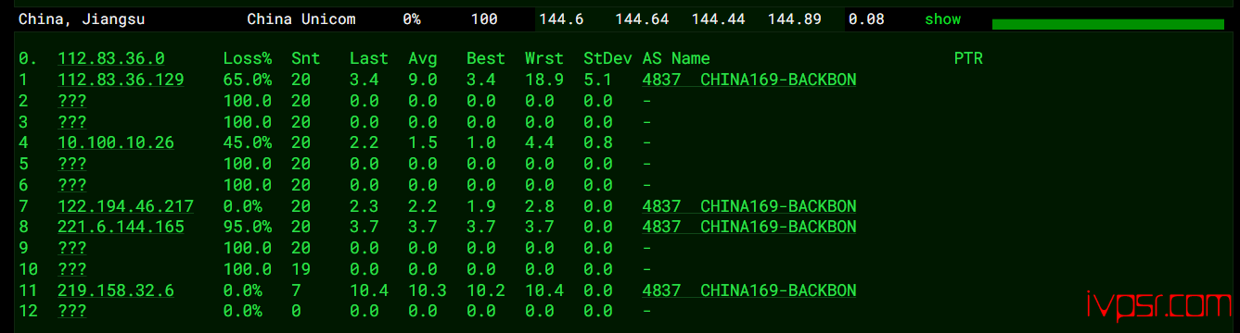Click the green latency bar

pyautogui.click(x=1108, y=24)
